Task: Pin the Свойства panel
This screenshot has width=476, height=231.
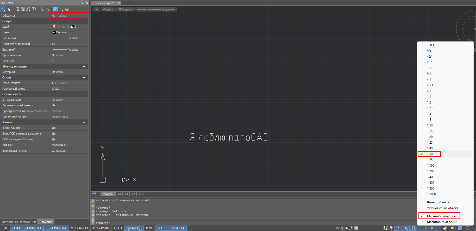Action: [x=82, y=3]
